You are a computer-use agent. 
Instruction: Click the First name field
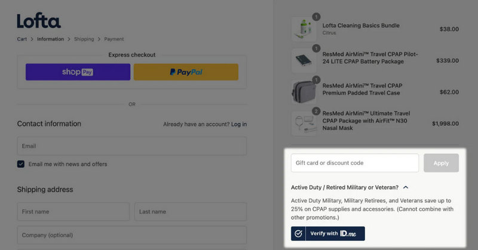[73, 212]
